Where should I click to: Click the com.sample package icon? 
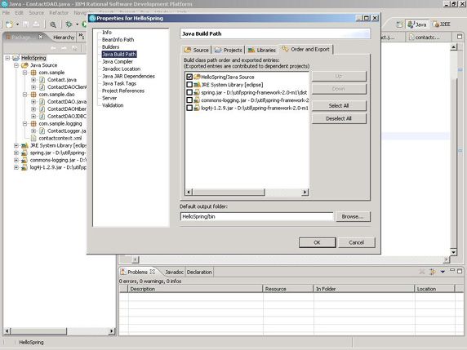(33, 73)
